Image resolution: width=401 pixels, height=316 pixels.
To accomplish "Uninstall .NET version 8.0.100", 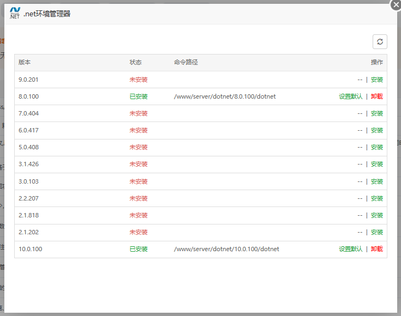I will click(376, 96).
